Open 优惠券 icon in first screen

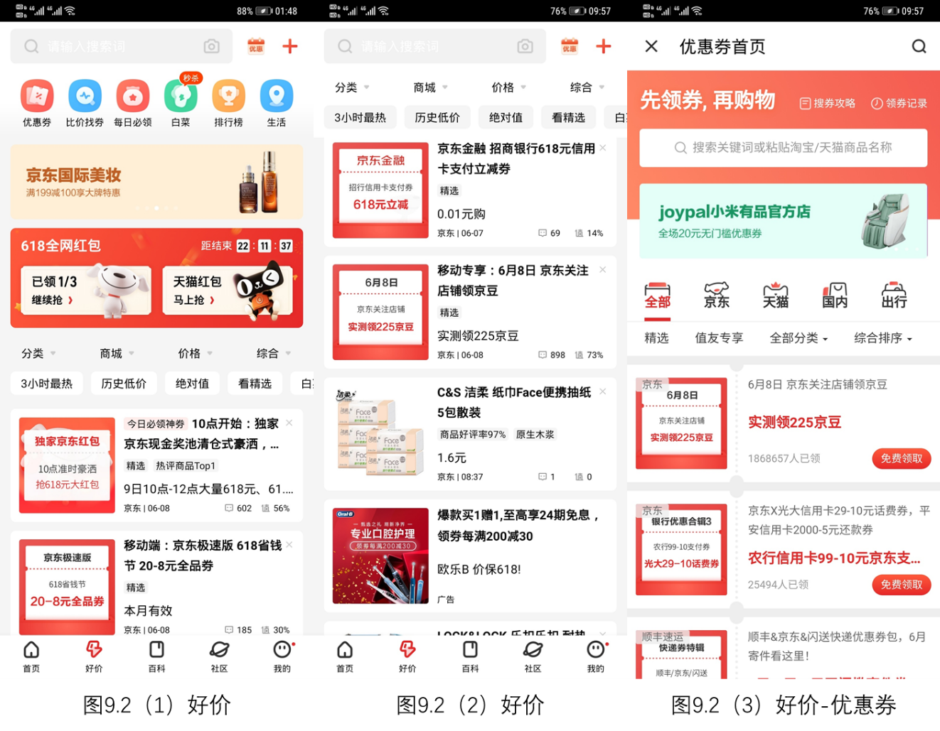point(37,104)
